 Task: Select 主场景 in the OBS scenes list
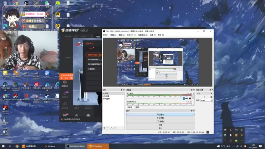click(x=113, y=93)
